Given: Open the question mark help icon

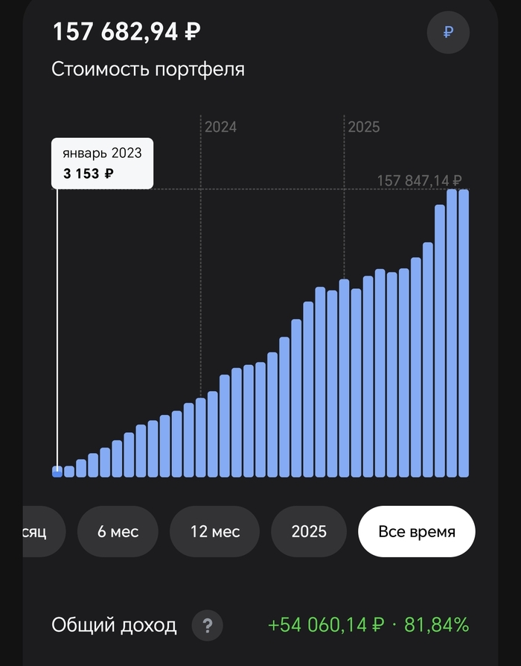Looking at the screenshot, I should point(207,625).
